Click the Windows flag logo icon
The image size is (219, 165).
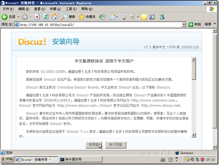[x=212, y=9]
